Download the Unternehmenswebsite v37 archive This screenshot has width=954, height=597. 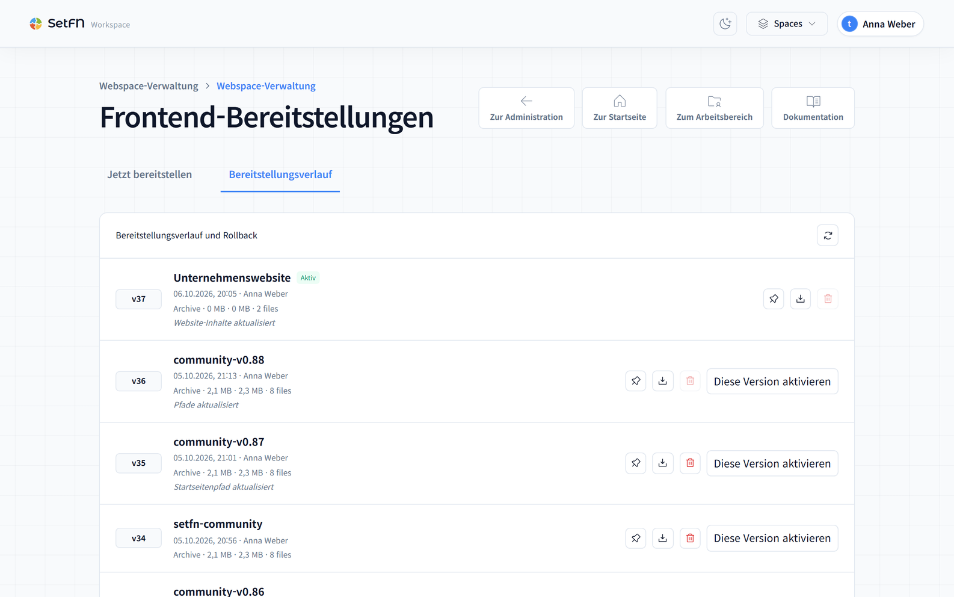801,299
